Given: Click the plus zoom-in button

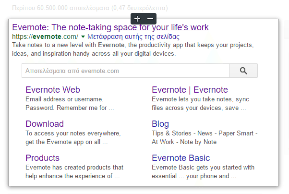Looking at the screenshot, I should tap(137, 19).
